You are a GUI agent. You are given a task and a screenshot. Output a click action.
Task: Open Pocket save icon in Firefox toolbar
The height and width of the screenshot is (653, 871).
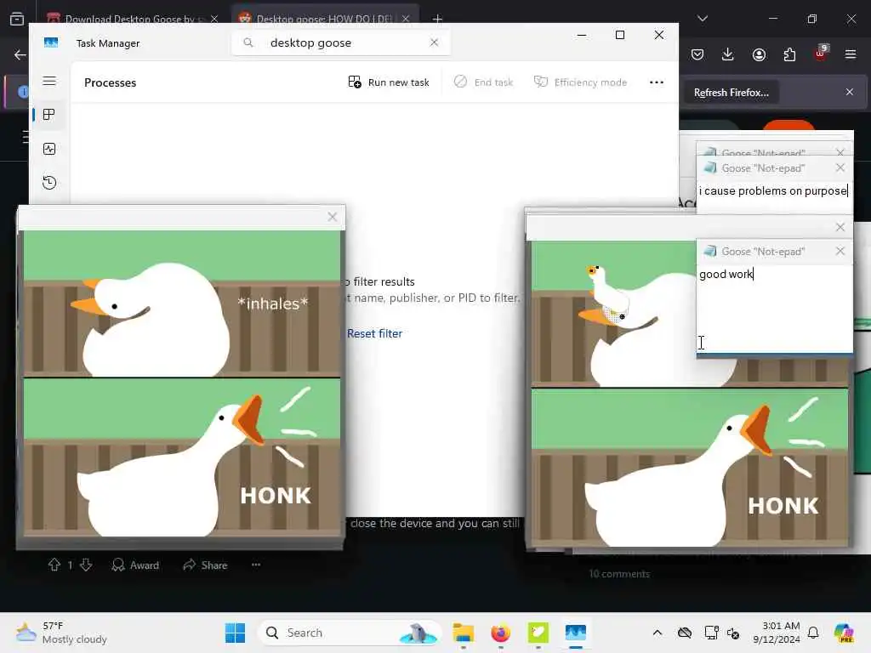click(697, 54)
